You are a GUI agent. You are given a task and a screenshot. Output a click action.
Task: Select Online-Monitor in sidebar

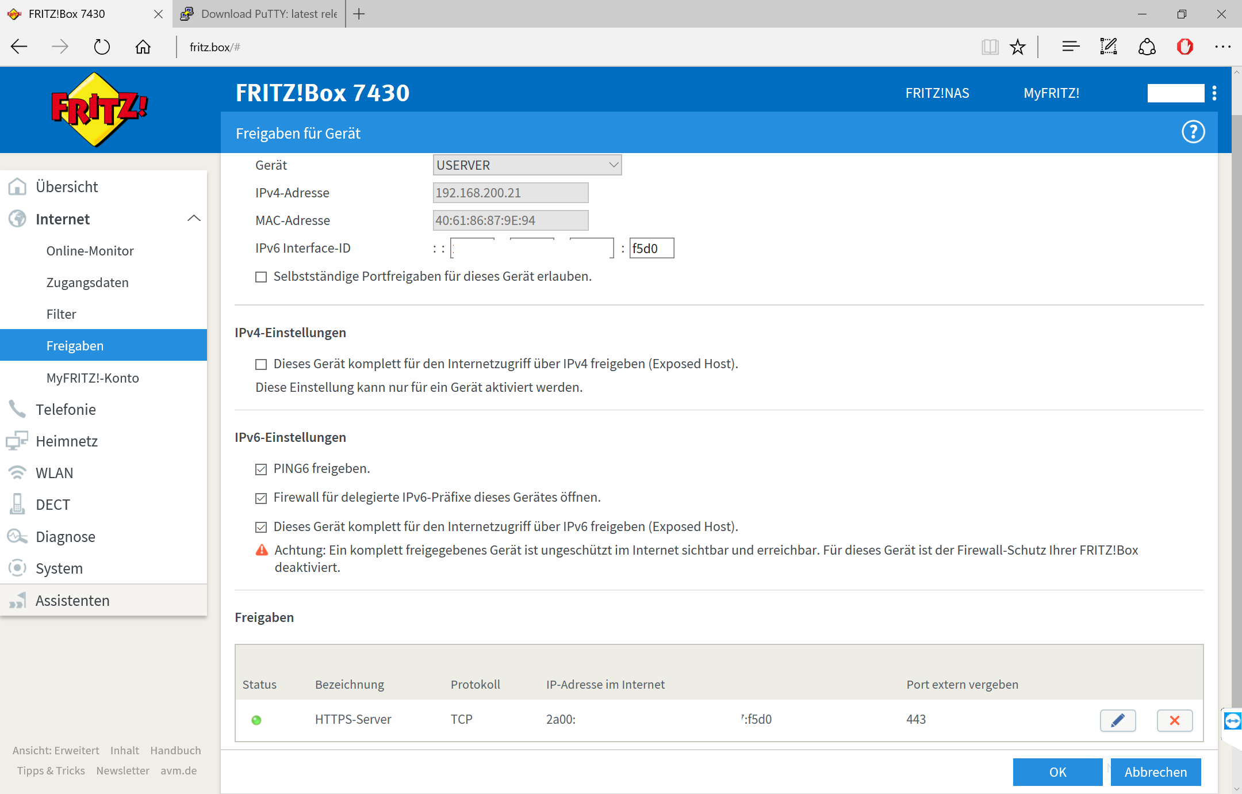90,251
